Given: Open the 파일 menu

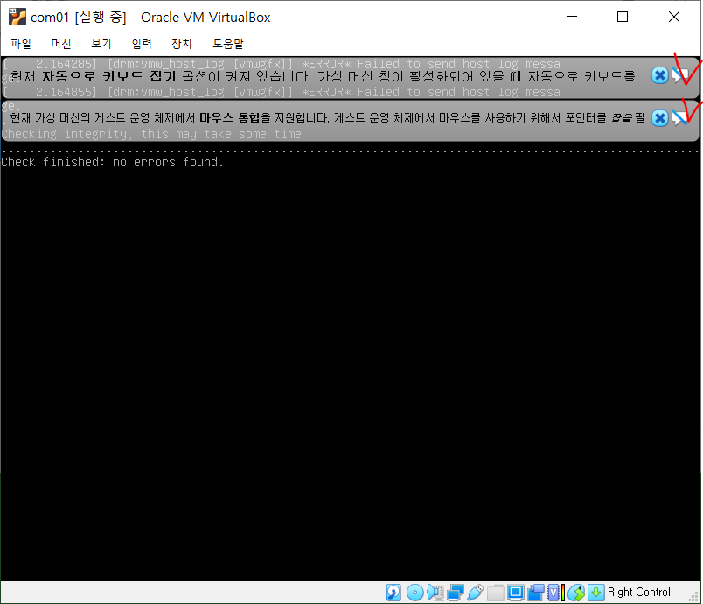Looking at the screenshot, I should click(x=21, y=44).
